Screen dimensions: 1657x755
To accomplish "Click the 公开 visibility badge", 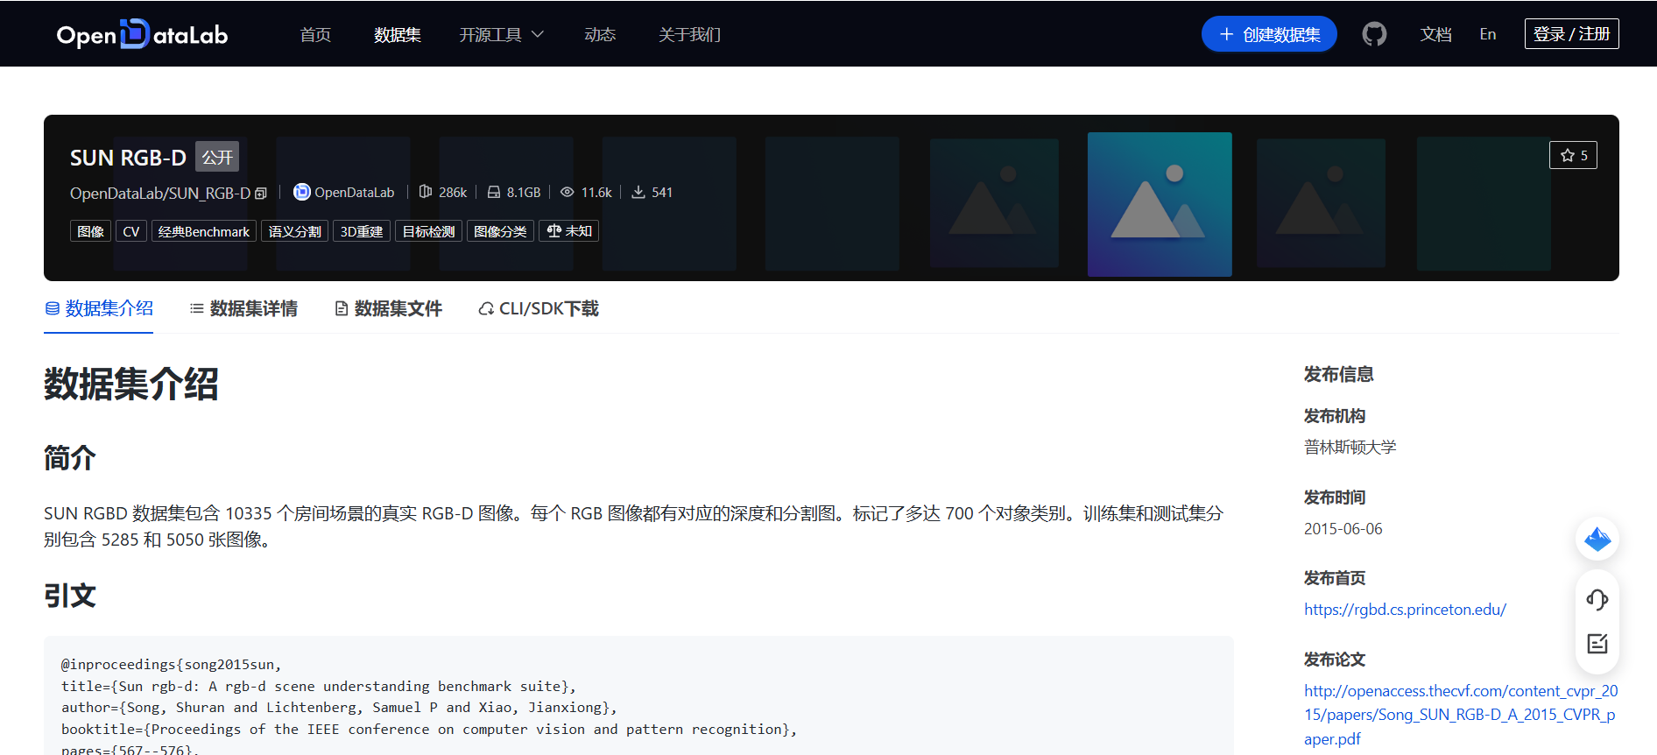I will click(217, 157).
